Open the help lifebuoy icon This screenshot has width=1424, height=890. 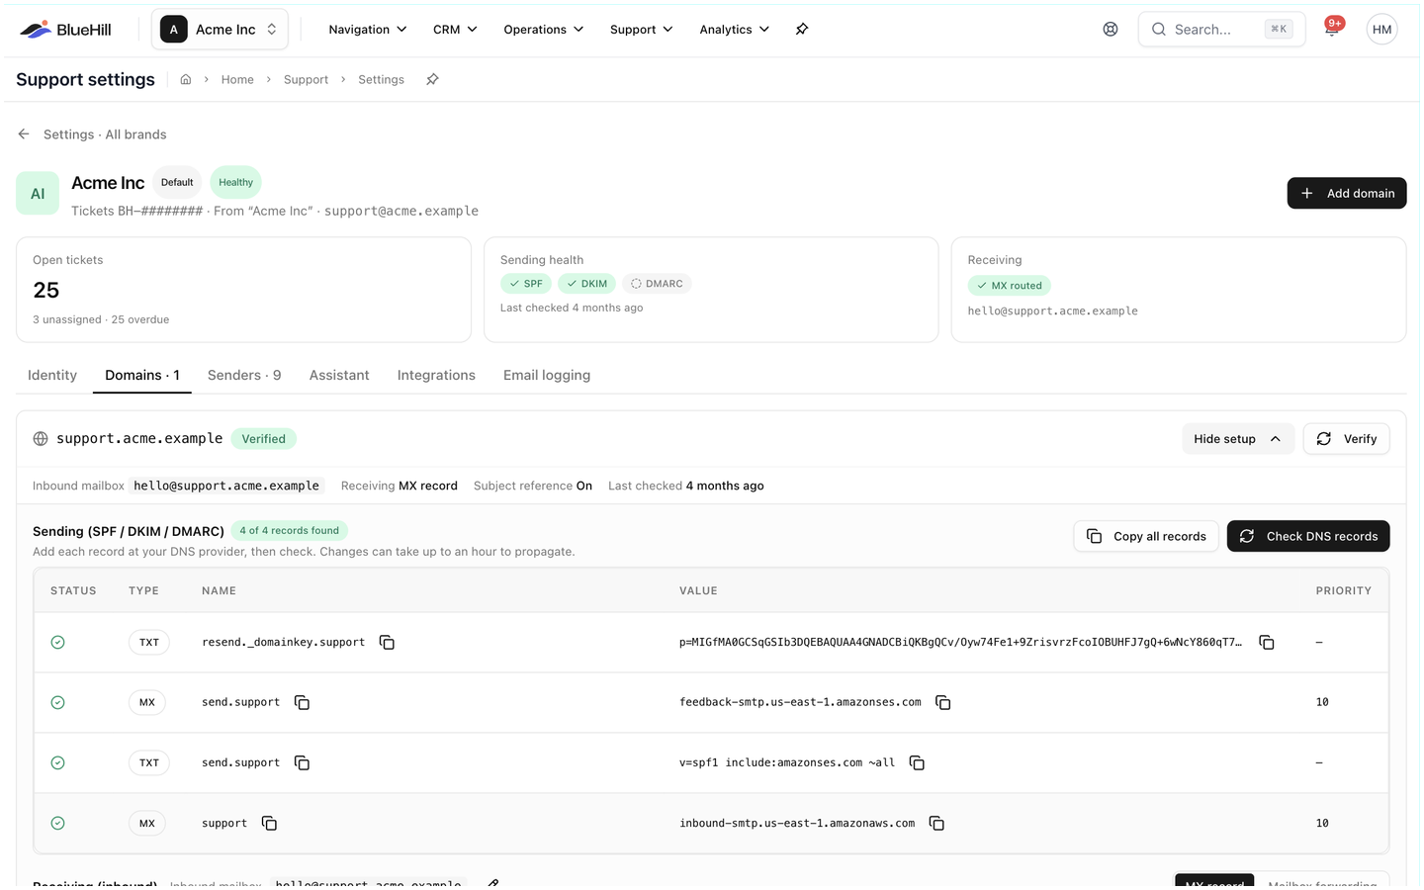click(1111, 30)
